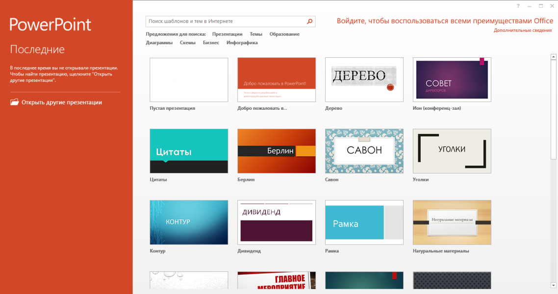Select the Образование search suggestion
This screenshot has width=558, height=294.
284,34
